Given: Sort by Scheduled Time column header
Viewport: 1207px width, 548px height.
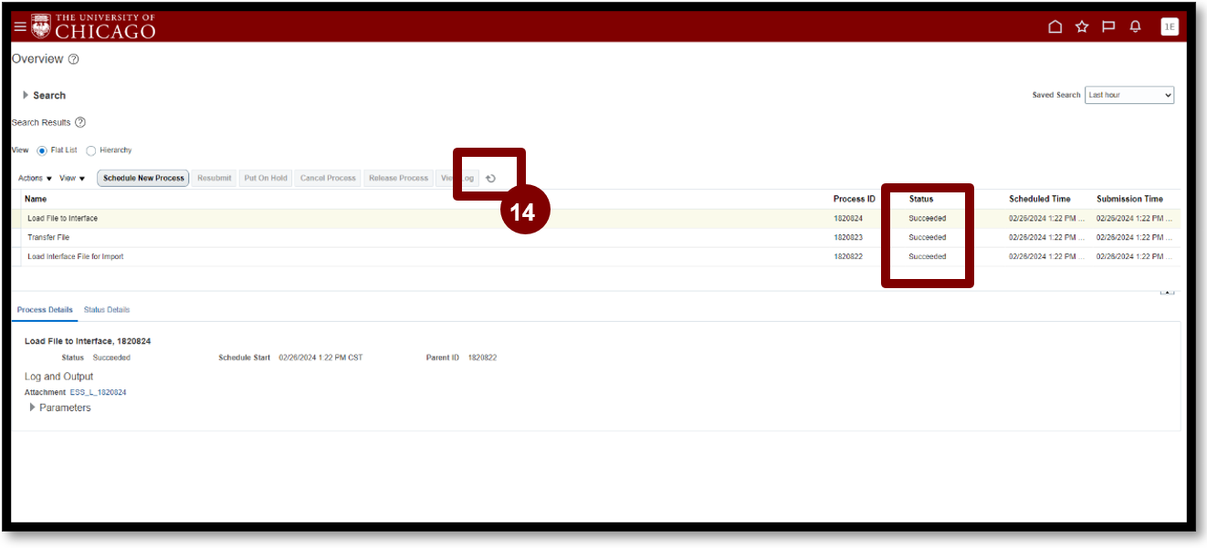Looking at the screenshot, I should 1040,199.
